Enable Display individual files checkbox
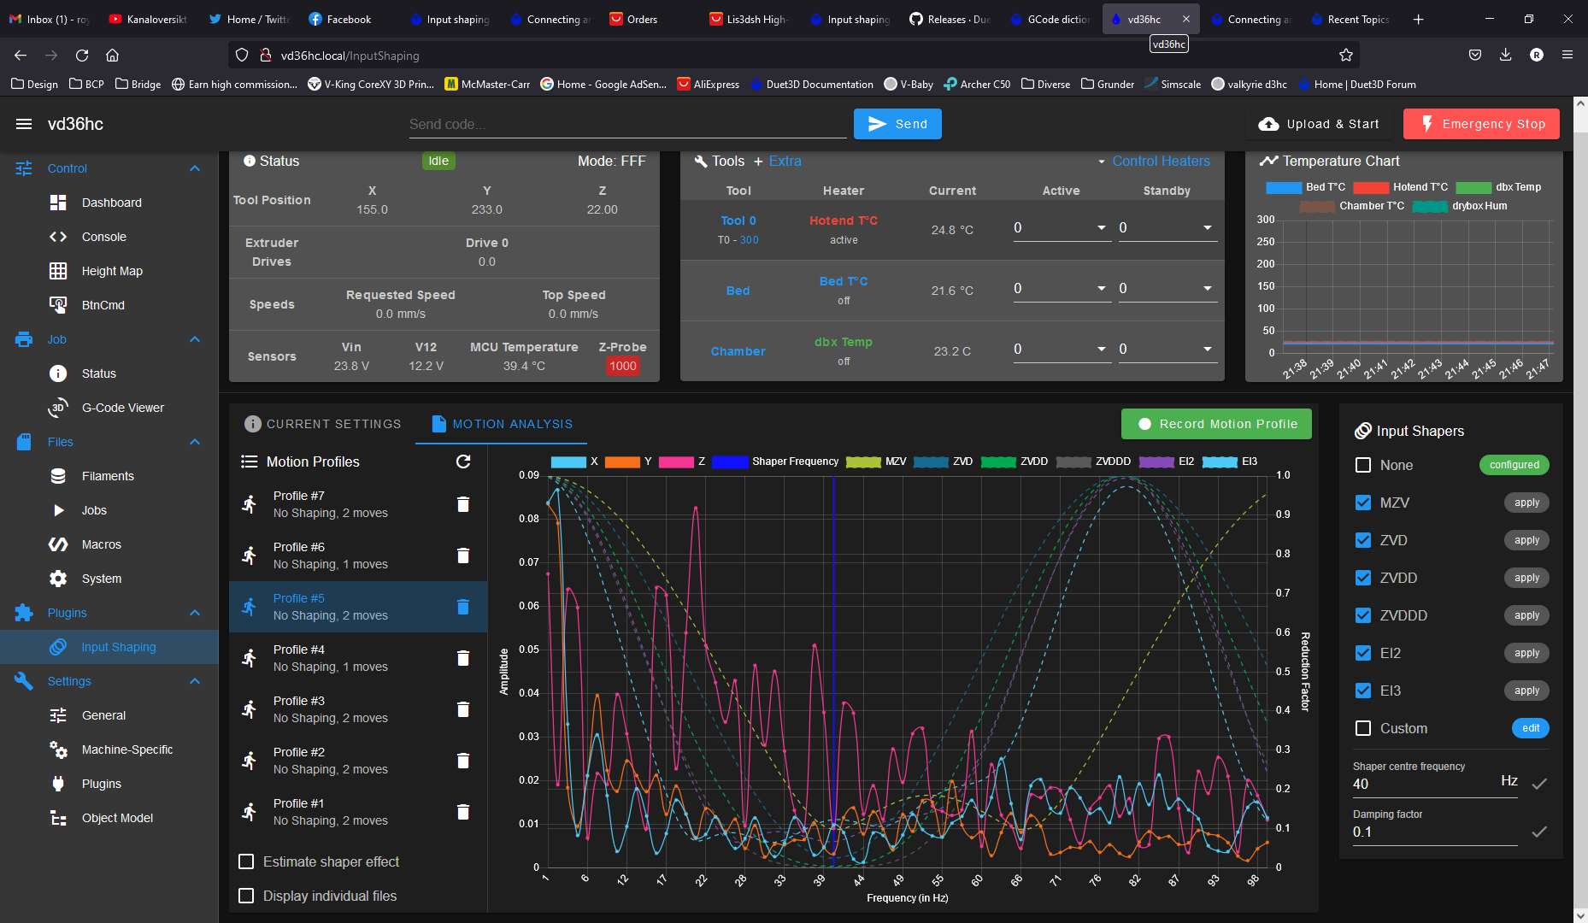Screen dimensions: 1588x923 click(246, 896)
